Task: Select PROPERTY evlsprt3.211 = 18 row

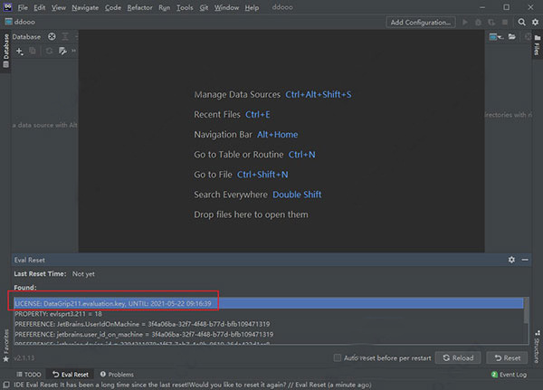Action: pyautogui.click(x=269, y=314)
